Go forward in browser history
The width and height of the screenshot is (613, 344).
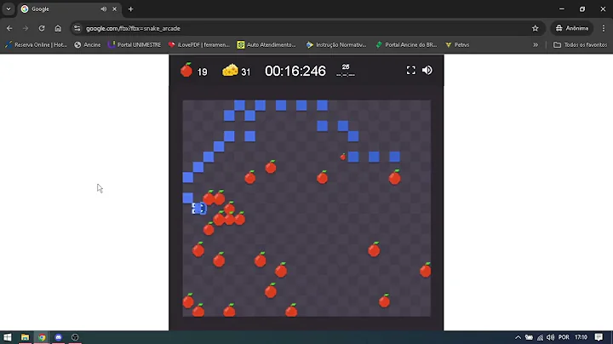coord(26,28)
